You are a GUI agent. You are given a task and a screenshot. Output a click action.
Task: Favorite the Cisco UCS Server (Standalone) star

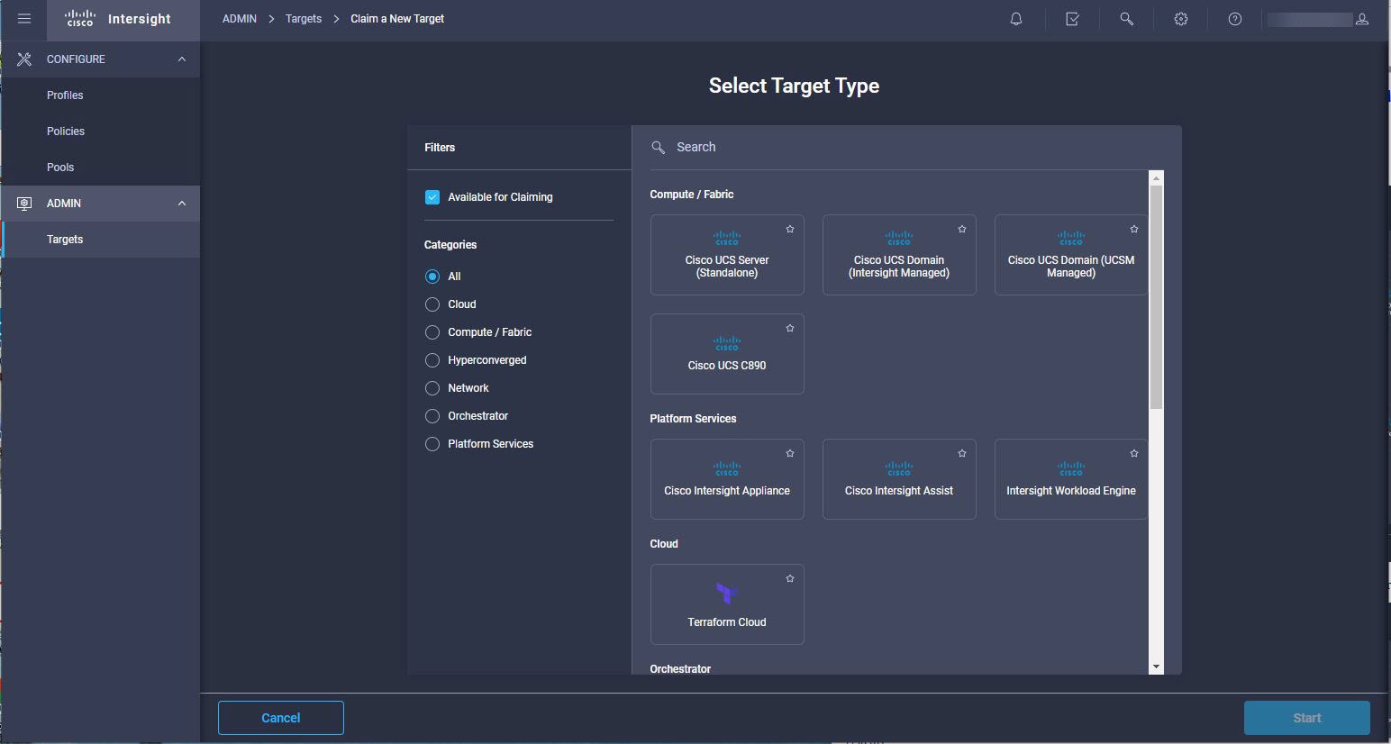(790, 229)
